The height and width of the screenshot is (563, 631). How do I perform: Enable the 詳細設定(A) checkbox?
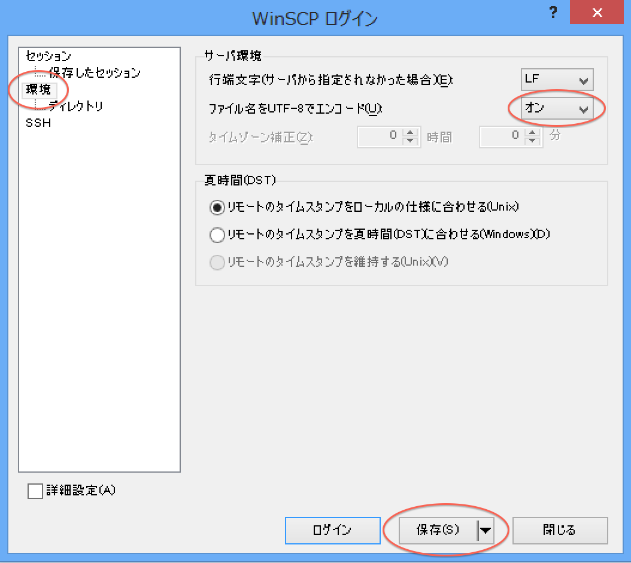point(35,491)
